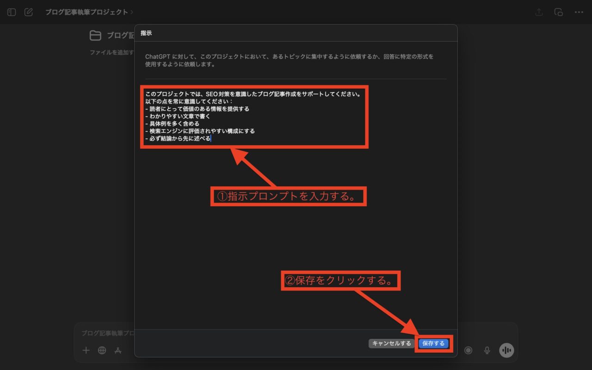
Task: Toggle the sidebar panel icon
Action: 12,12
